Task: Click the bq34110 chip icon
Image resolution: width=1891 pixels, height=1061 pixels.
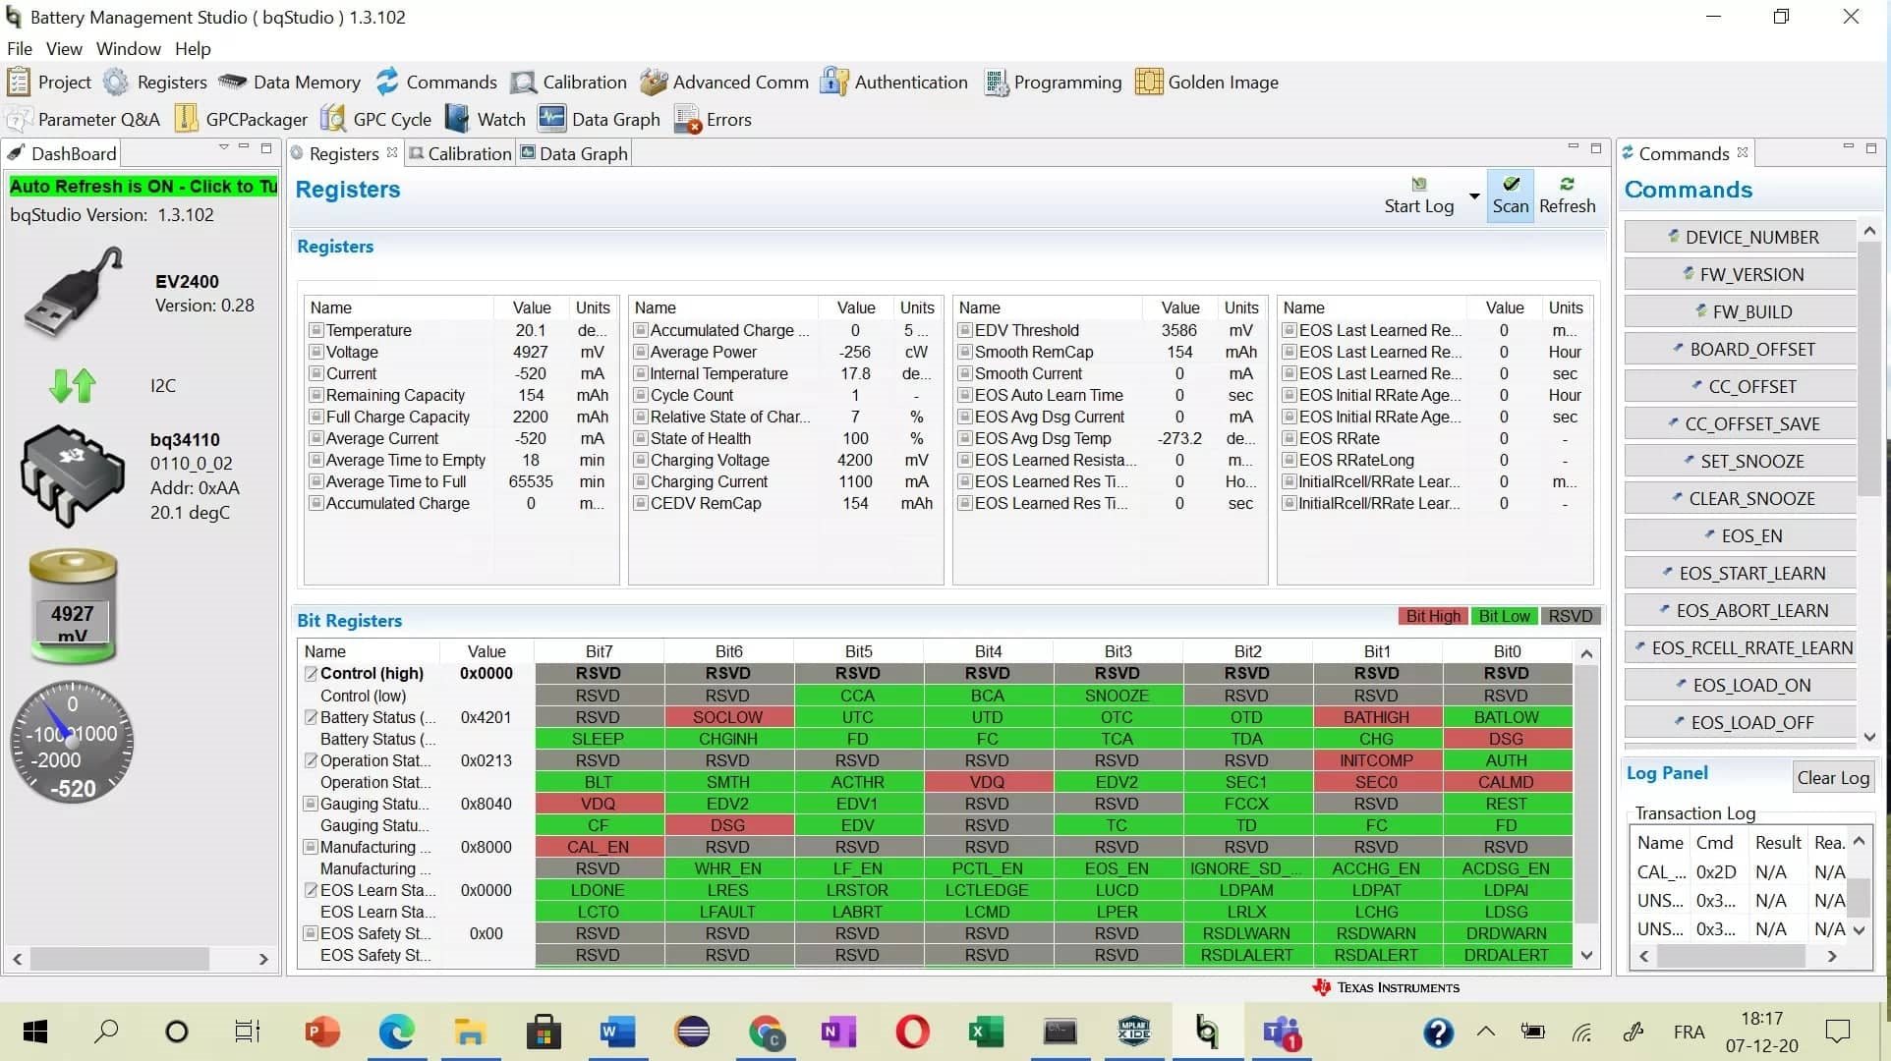Action: click(73, 476)
